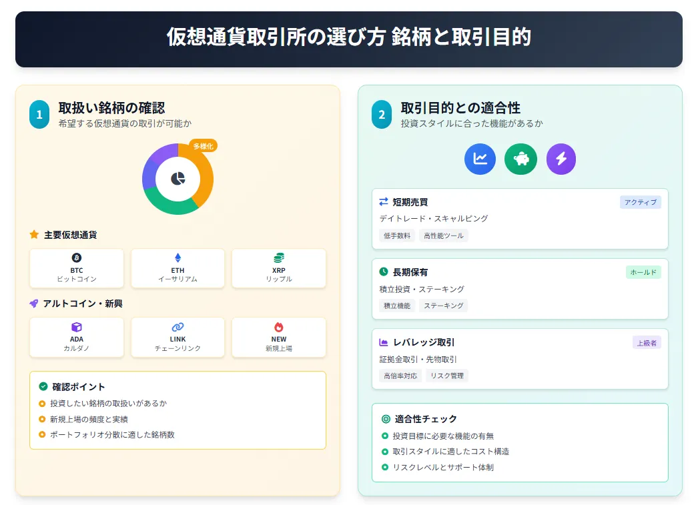Click the ステーキング chip
The height and width of the screenshot is (505, 698).
tap(443, 306)
